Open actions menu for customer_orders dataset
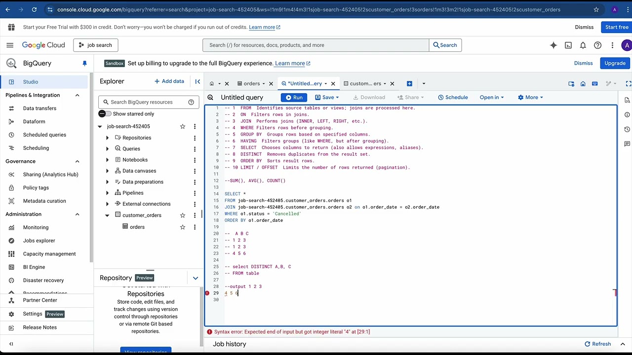Image resolution: width=632 pixels, height=355 pixels. pos(195,215)
